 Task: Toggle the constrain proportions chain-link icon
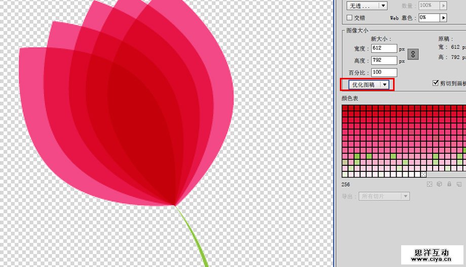(x=413, y=54)
